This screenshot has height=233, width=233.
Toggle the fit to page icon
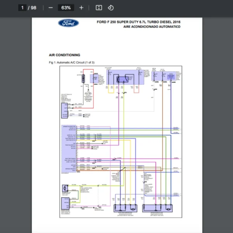(x=99, y=8)
